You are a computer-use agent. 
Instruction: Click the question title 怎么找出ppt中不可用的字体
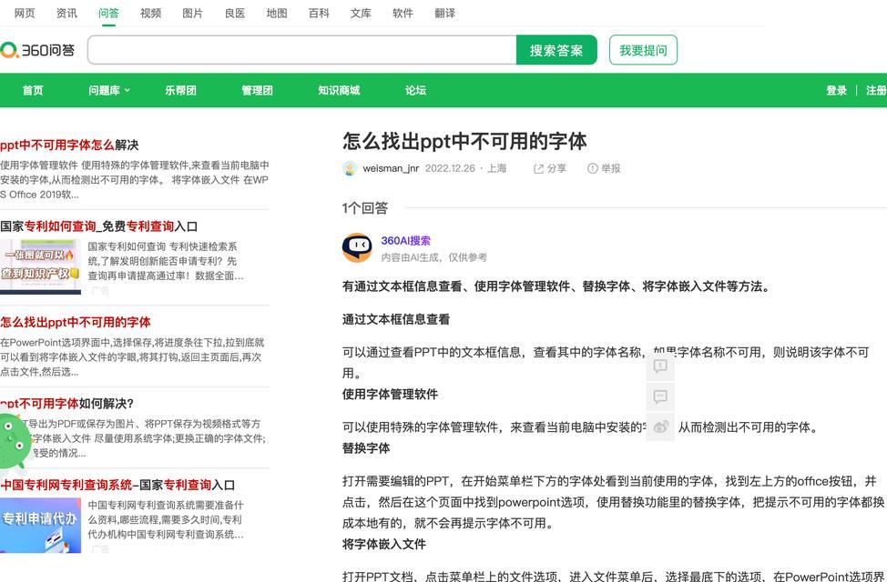[464, 141]
